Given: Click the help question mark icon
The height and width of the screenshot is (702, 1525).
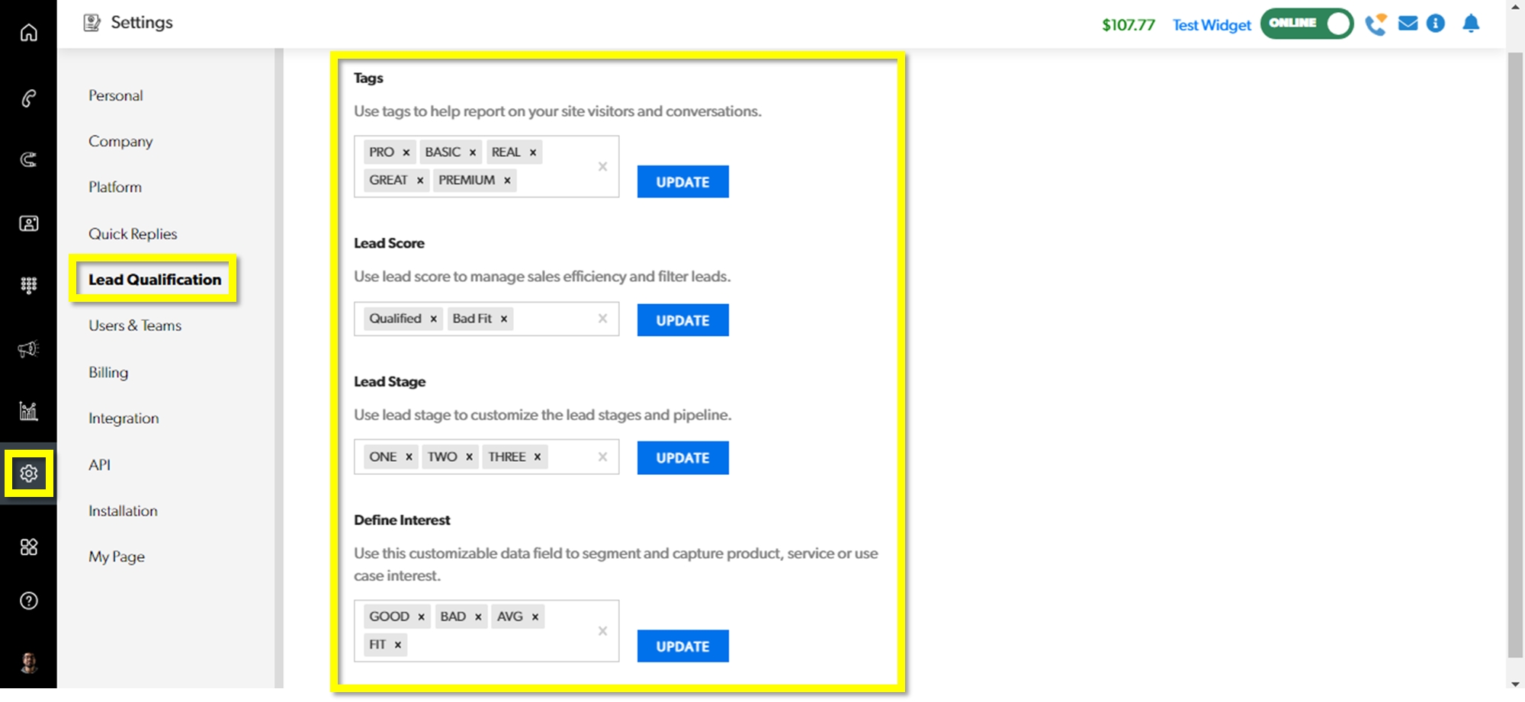Looking at the screenshot, I should click(x=28, y=601).
